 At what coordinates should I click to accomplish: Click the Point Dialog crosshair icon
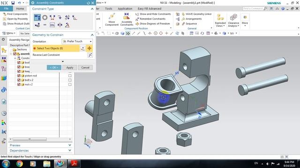click(89, 49)
